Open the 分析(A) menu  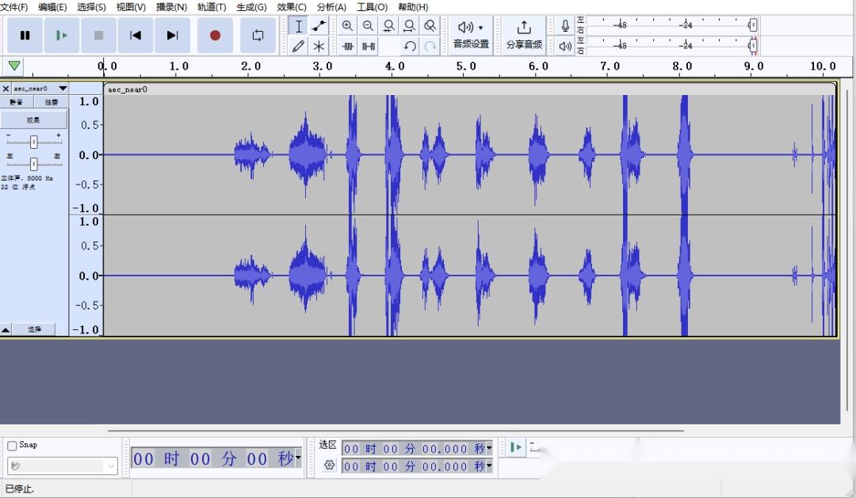click(331, 7)
